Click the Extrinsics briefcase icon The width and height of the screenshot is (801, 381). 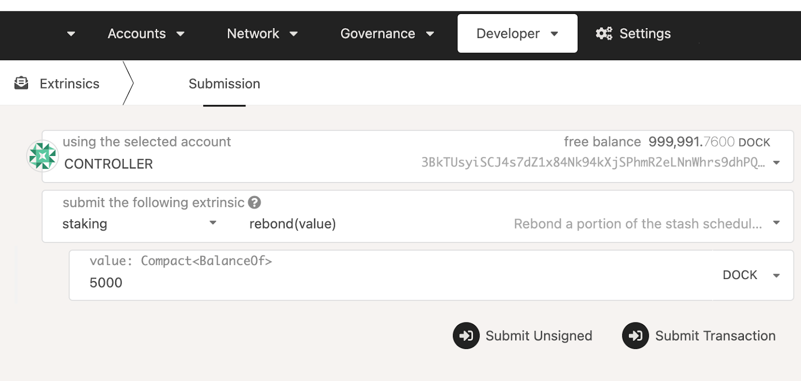point(22,83)
